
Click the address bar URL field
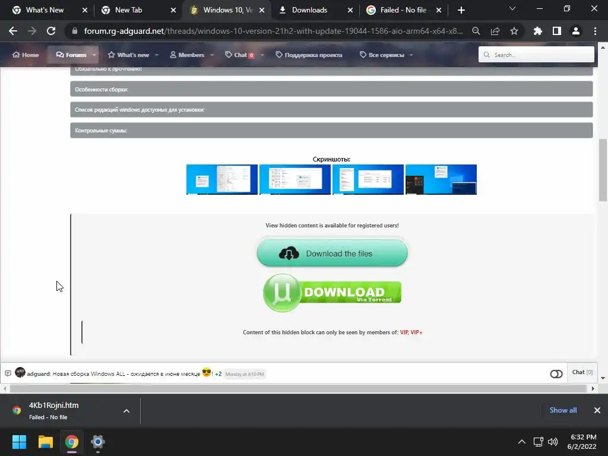tap(273, 31)
